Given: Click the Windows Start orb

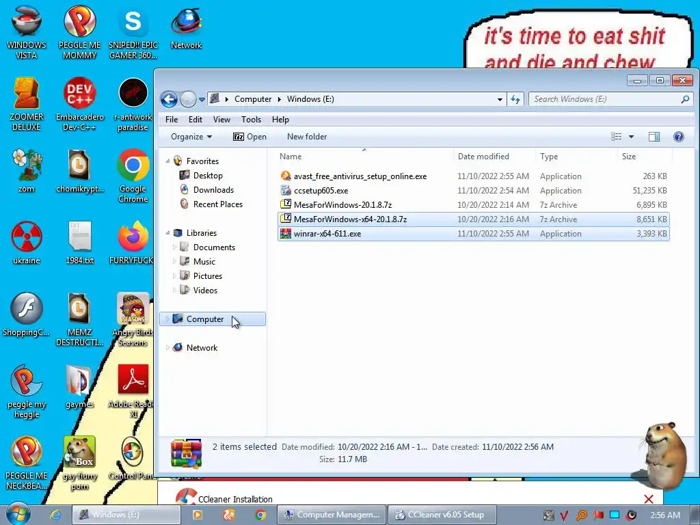Looking at the screenshot, I should tap(18, 514).
